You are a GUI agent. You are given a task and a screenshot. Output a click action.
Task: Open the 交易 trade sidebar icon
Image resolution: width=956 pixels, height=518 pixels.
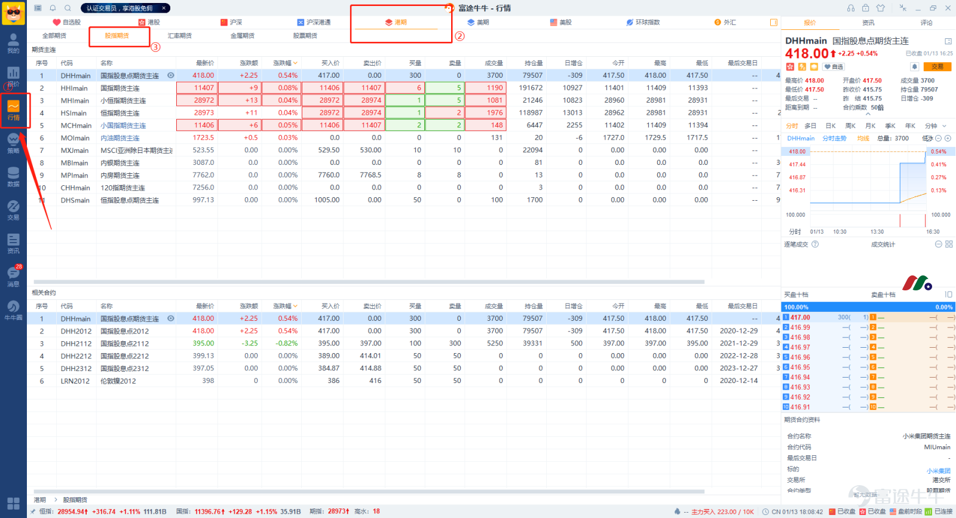[13, 210]
